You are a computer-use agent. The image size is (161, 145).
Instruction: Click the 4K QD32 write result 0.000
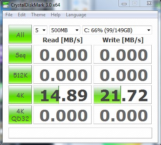click(123, 115)
